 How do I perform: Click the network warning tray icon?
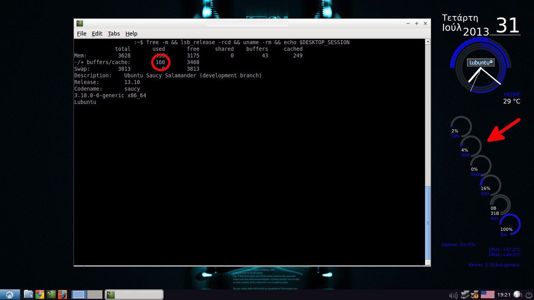(x=475, y=295)
